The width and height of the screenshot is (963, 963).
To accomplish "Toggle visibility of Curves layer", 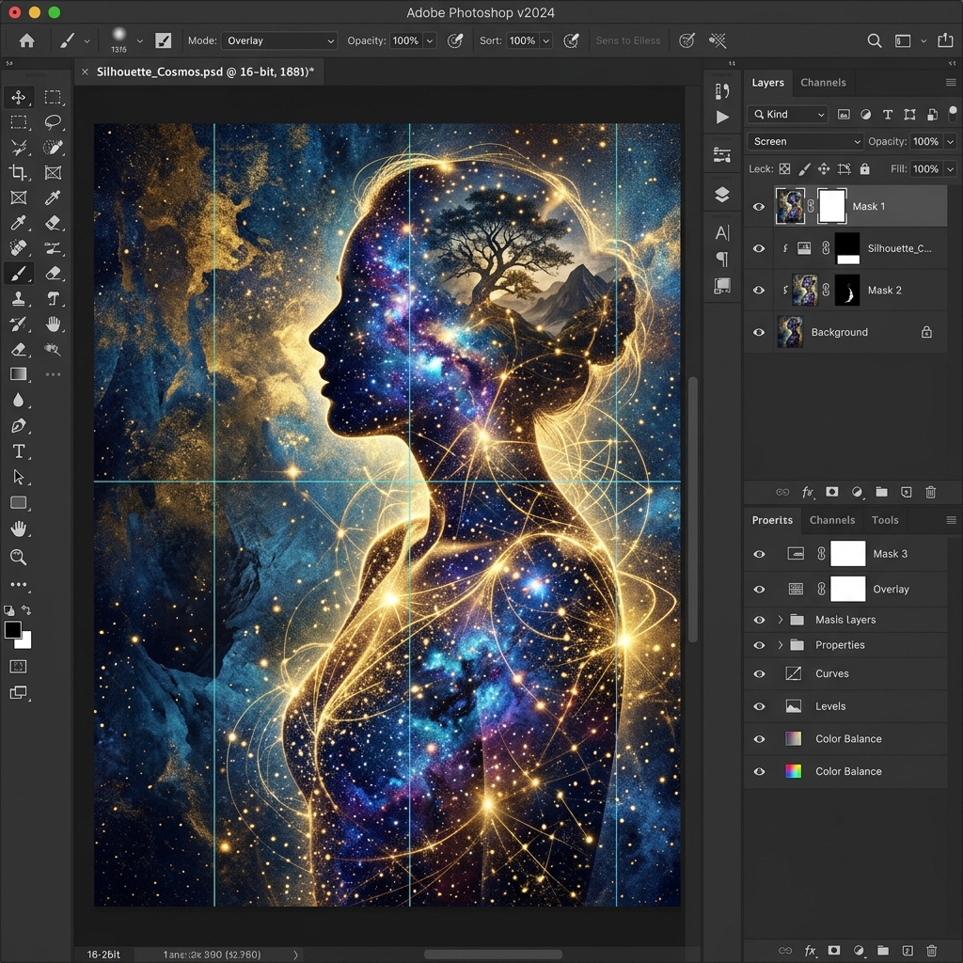I will pos(759,673).
